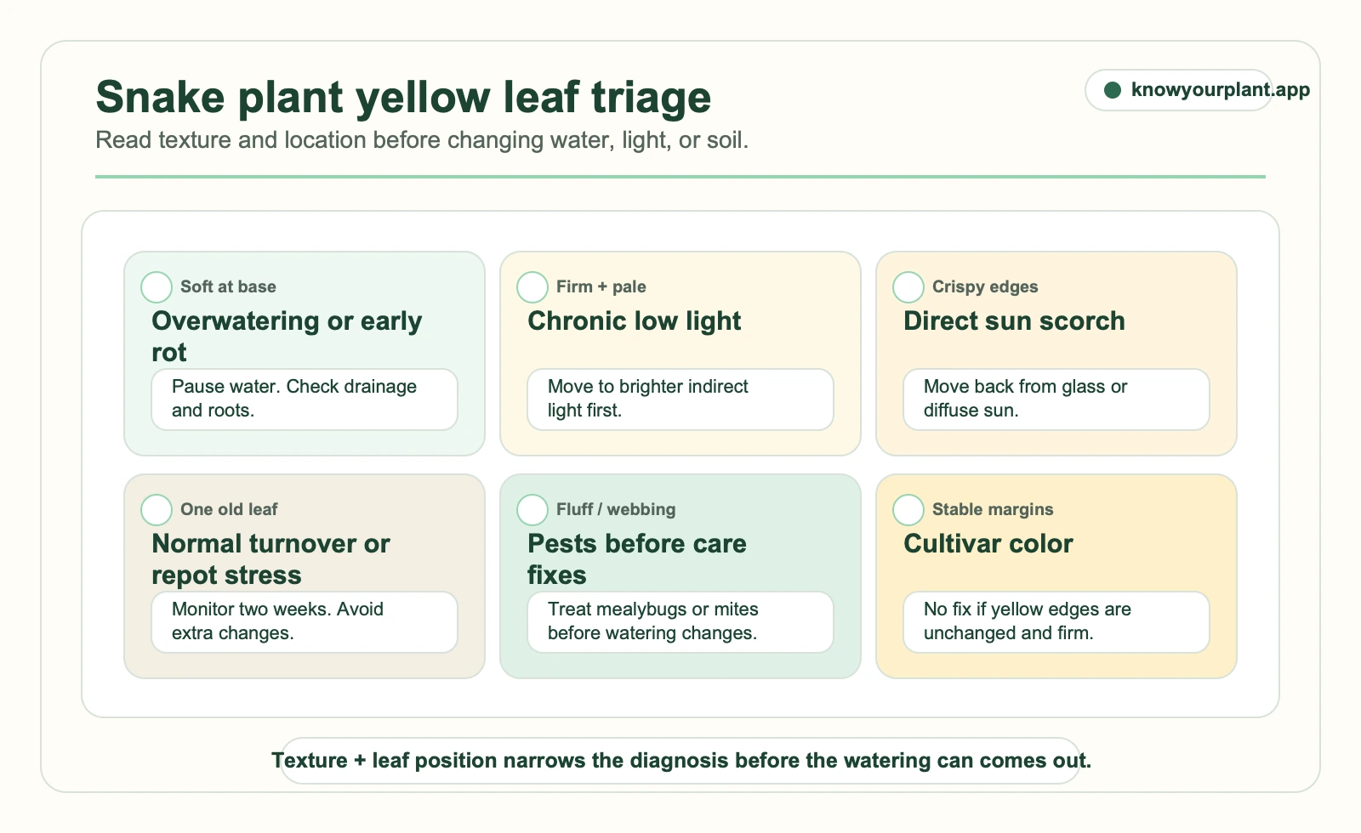The width and height of the screenshot is (1361, 833).
Task: Click 'Pause water. Check drainage and roots.' box
Action: click(305, 399)
